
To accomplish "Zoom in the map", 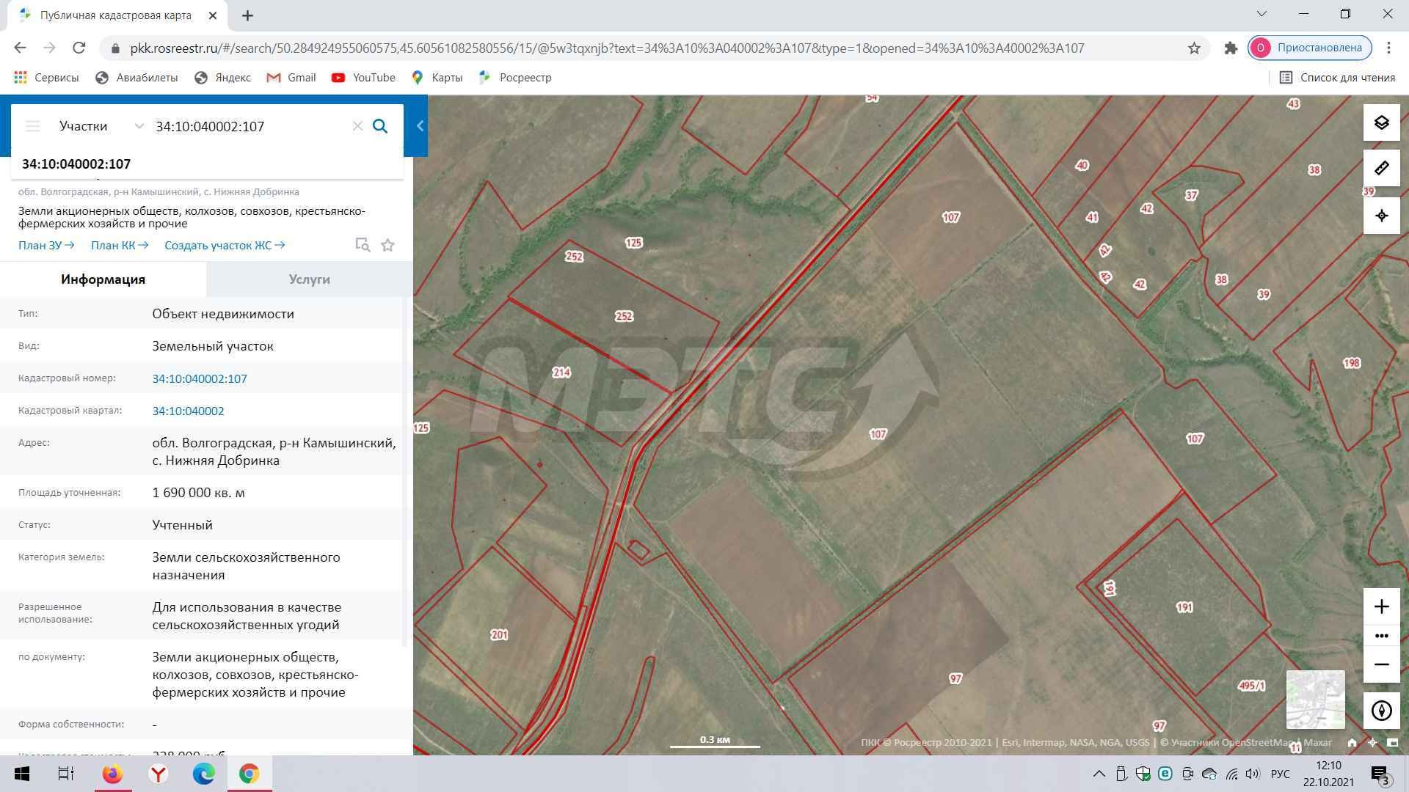I will tap(1381, 606).
